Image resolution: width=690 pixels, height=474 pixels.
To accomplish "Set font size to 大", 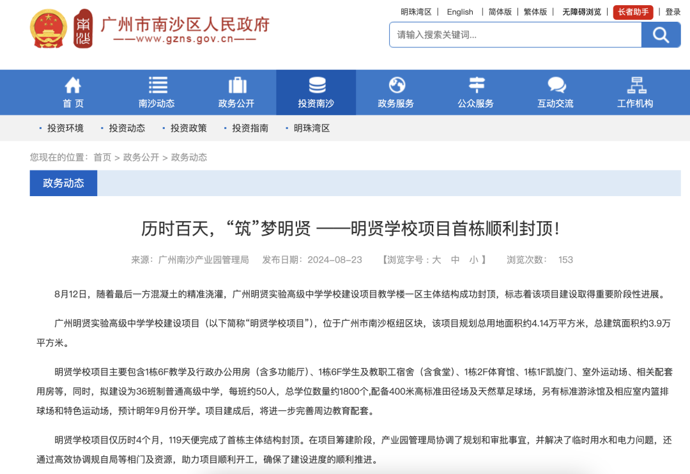I will pyautogui.click(x=436, y=260).
